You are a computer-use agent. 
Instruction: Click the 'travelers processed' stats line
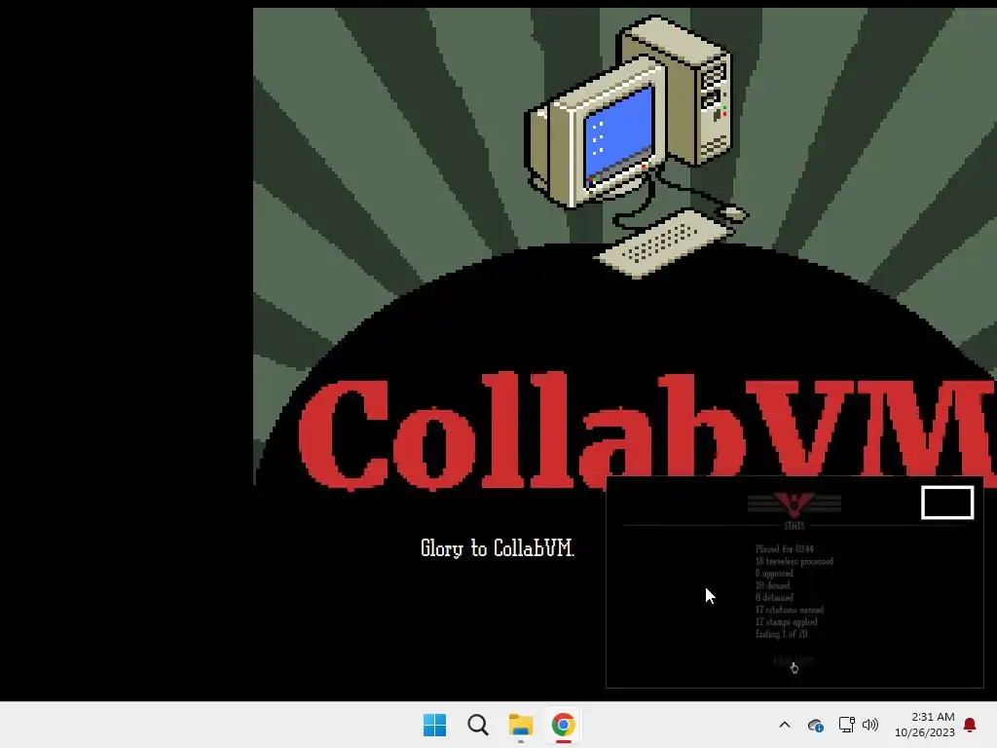pos(794,561)
